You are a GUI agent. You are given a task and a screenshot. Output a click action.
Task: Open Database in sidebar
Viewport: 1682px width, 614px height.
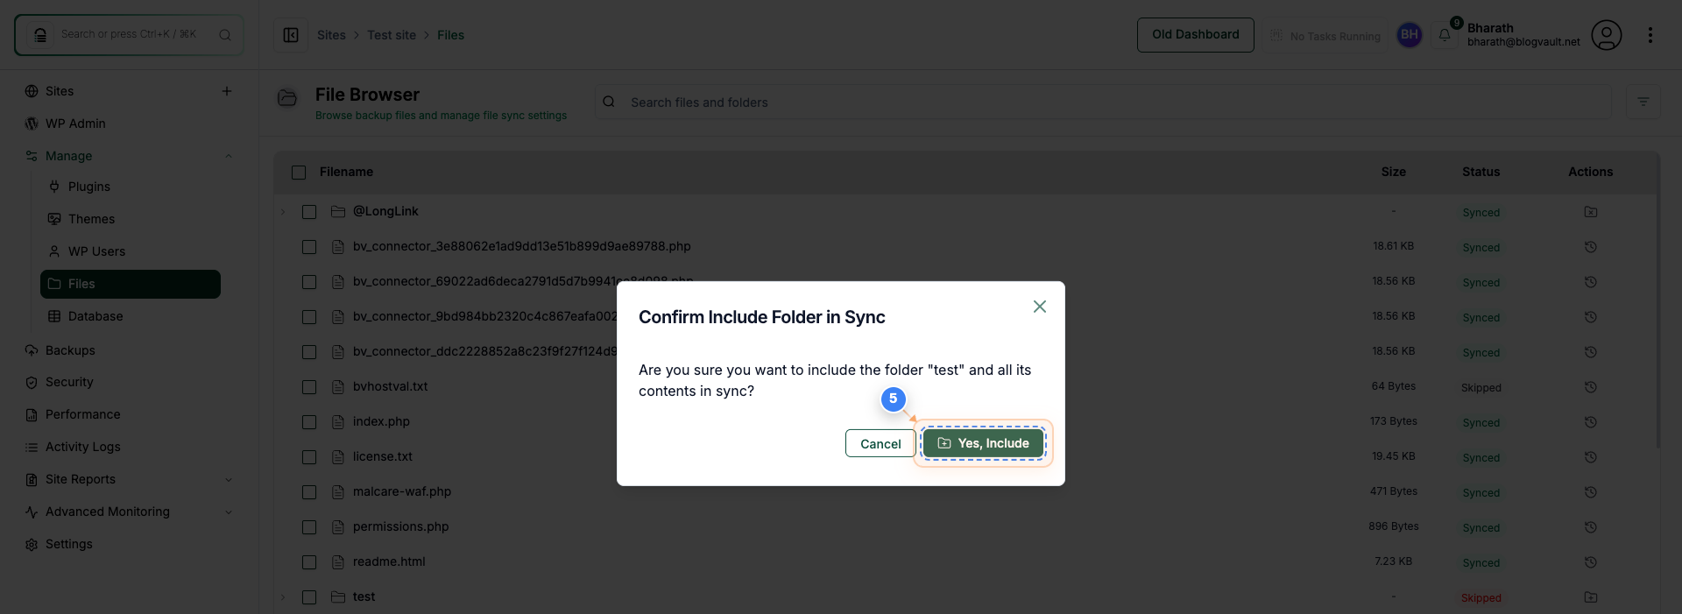click(95, 316)
